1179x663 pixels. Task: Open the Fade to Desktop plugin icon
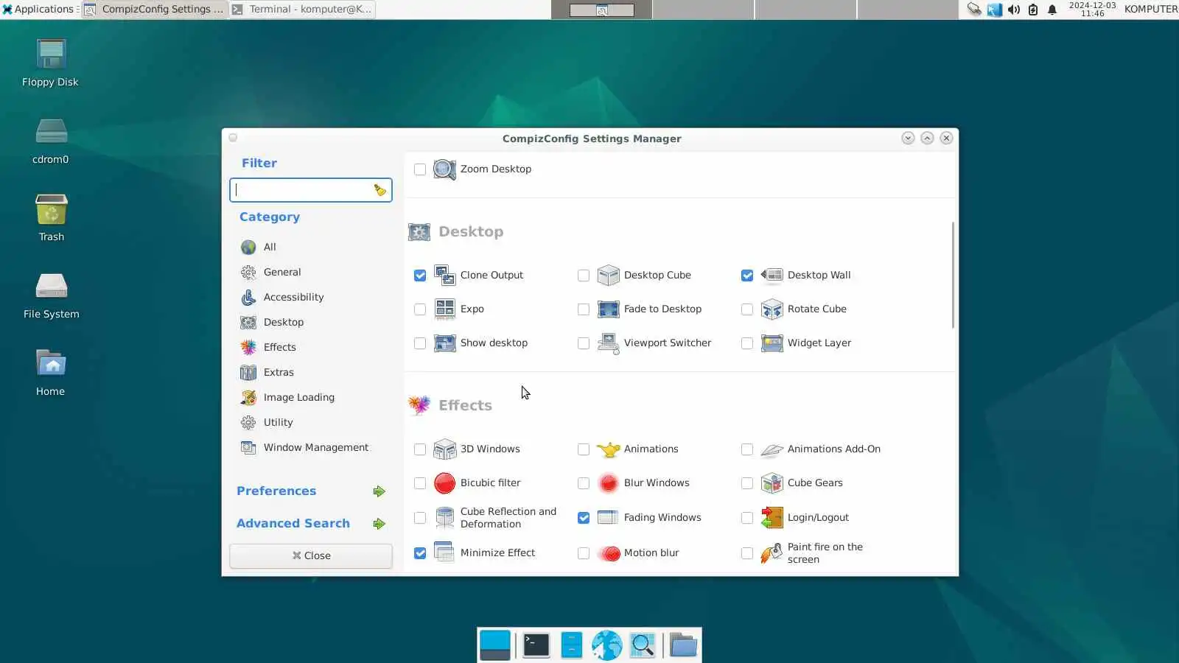point(608,309)
